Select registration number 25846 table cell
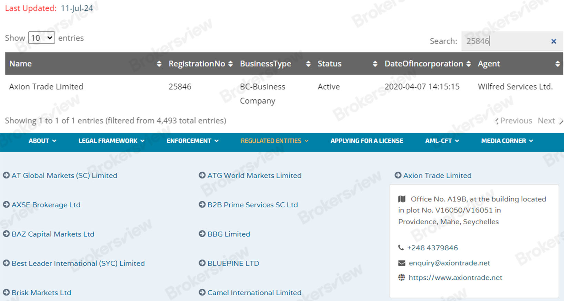The image size is (564, 301). [x=180, y=87]
